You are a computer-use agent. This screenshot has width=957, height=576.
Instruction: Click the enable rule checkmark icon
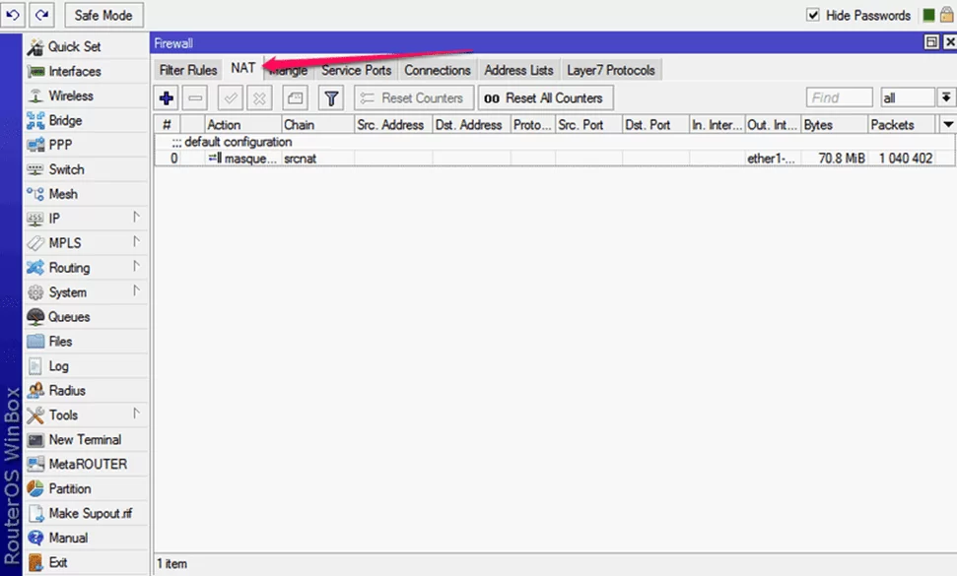click(x=231, y=98)
